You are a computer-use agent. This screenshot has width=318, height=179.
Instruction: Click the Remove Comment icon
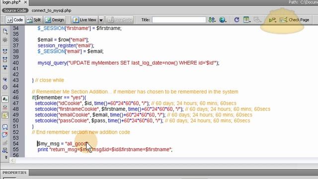5,135
